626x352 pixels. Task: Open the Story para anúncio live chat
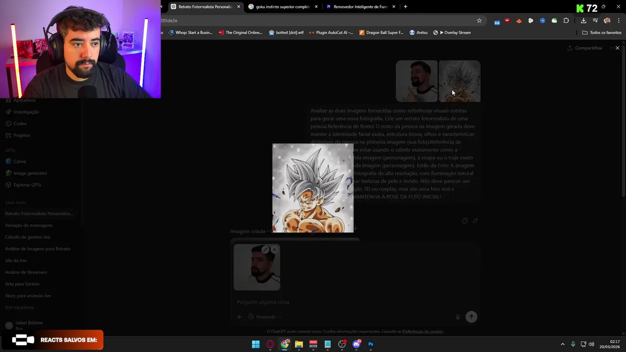28,296
